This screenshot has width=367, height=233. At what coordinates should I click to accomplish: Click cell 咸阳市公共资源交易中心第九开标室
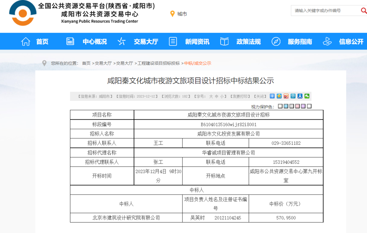pos(286,176)
